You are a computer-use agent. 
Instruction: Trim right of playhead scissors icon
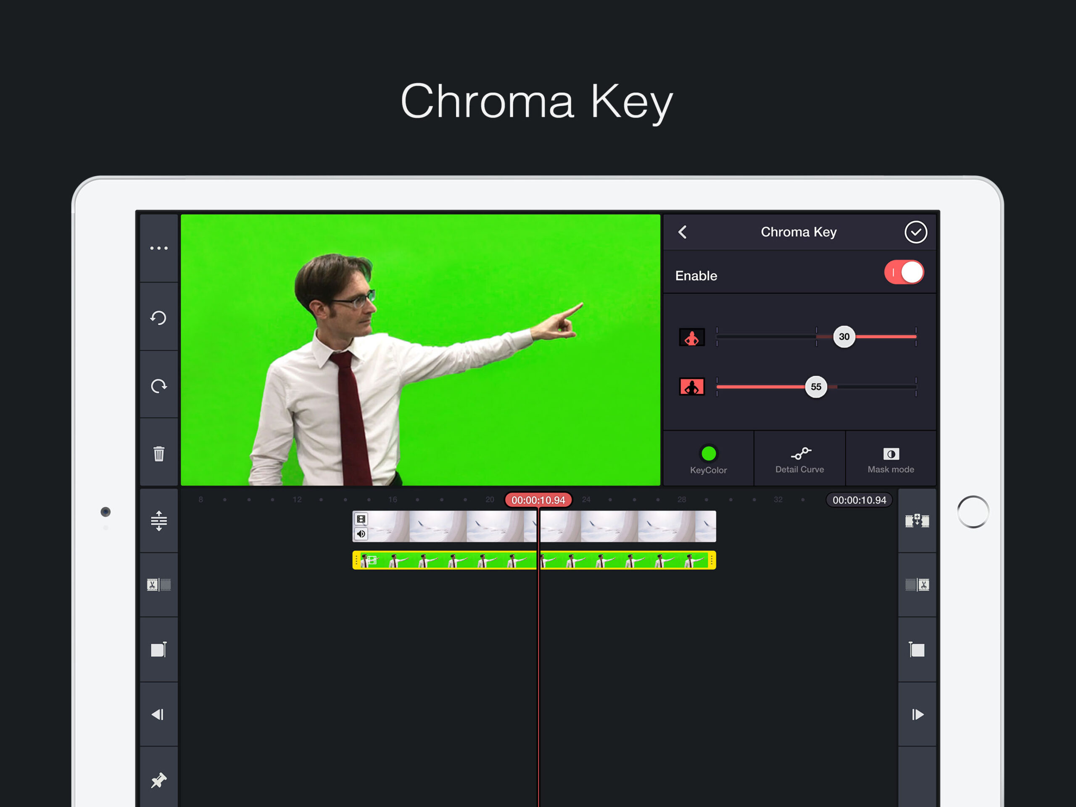tap(917, 585)
